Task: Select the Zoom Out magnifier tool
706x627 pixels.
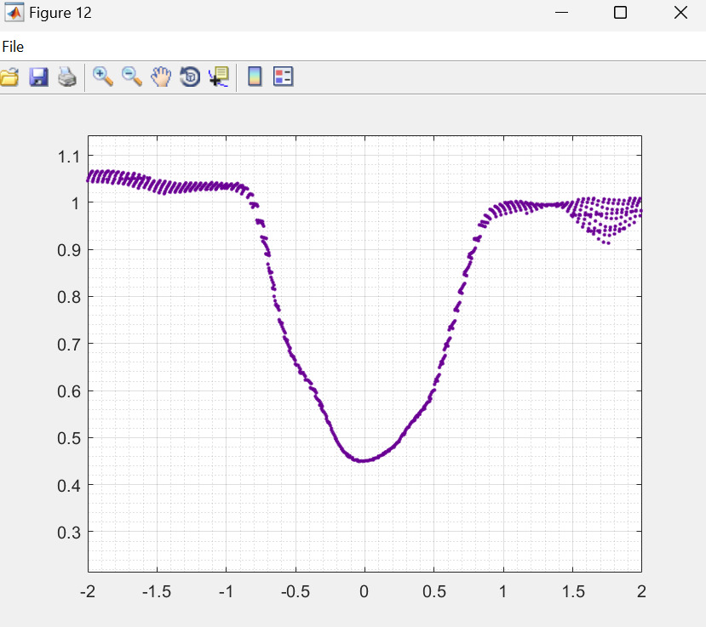Action: click(132, 77)
